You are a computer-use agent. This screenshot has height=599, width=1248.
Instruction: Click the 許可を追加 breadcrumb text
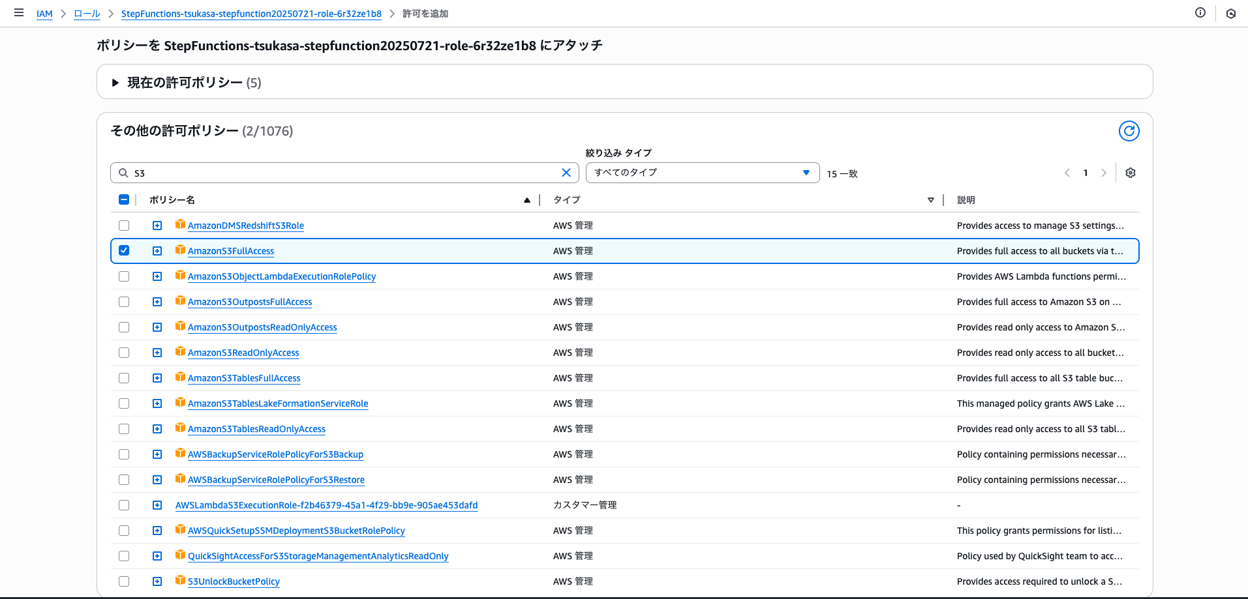click(x=425, y=14)
